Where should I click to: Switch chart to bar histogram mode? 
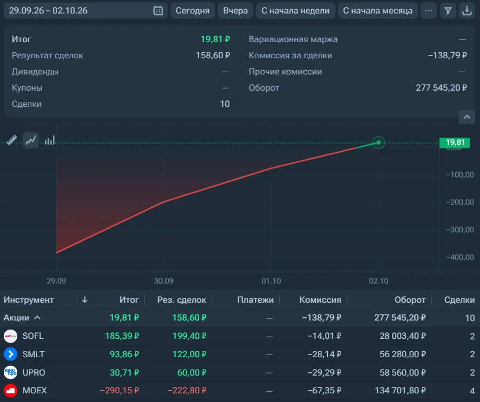pyautogui.click(x=50, y=140)
